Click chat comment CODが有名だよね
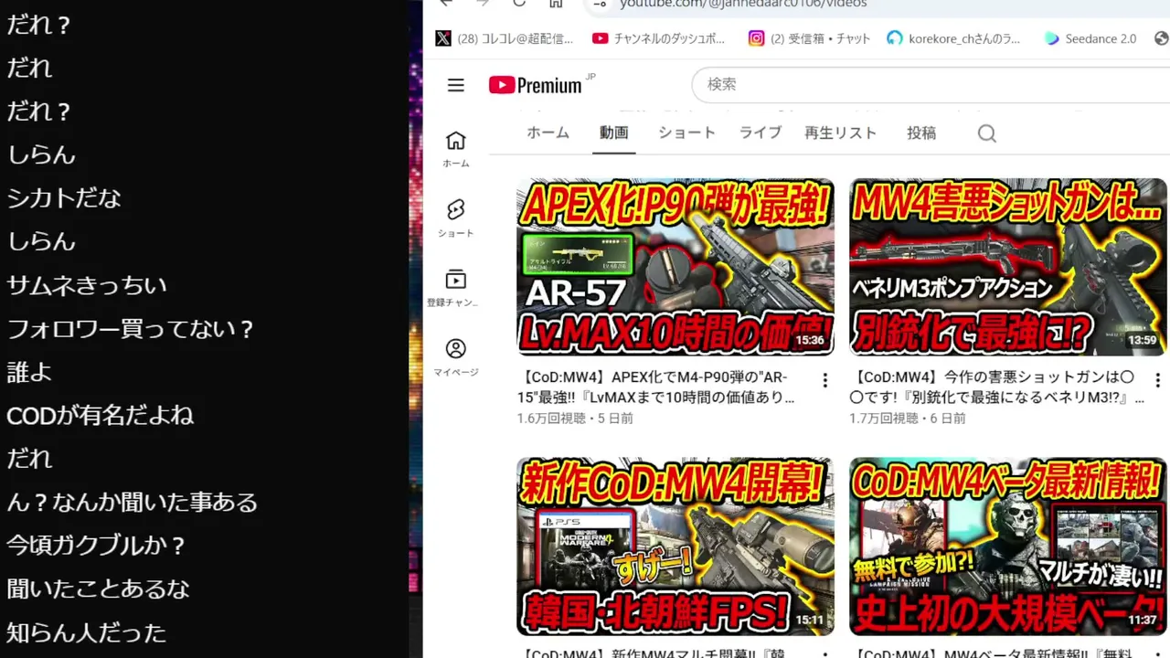 click(x=100, y=416)
